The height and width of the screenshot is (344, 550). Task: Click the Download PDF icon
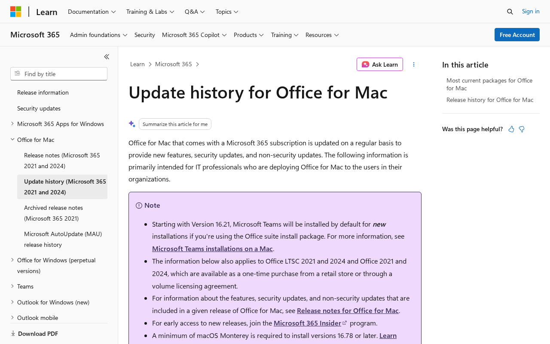[x=13, y=333]
